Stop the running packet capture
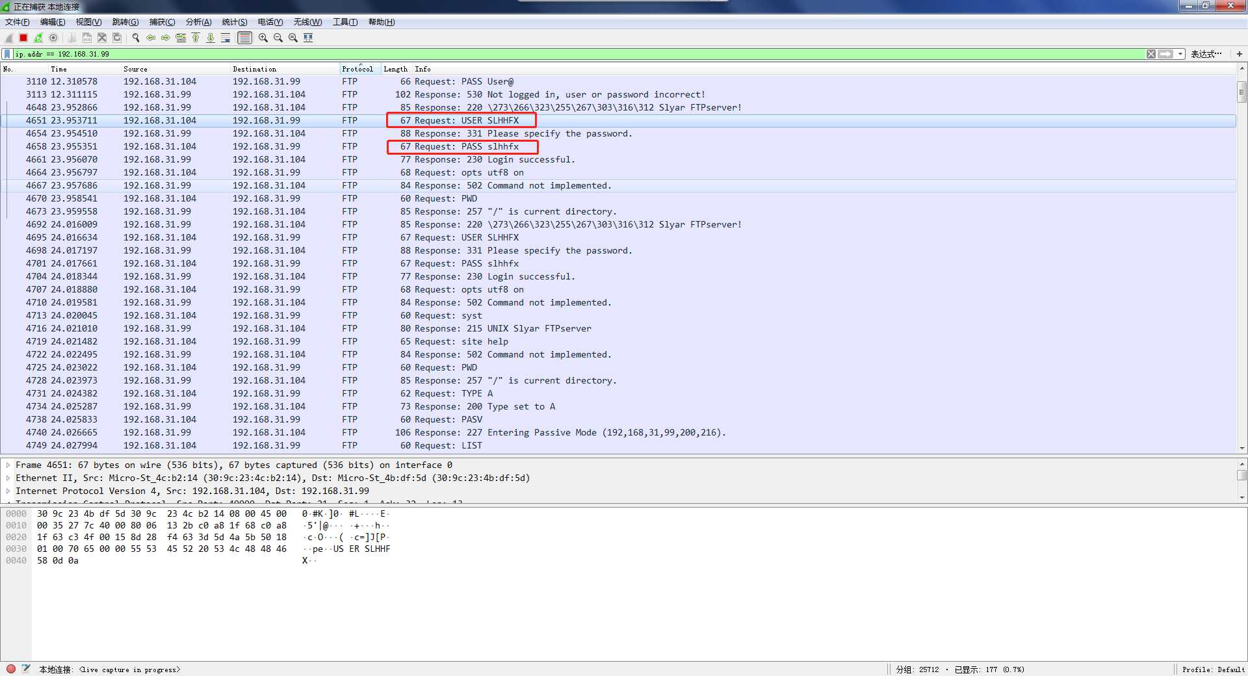Viewport: 1248px width, 676px height. (x=23, y=38)
